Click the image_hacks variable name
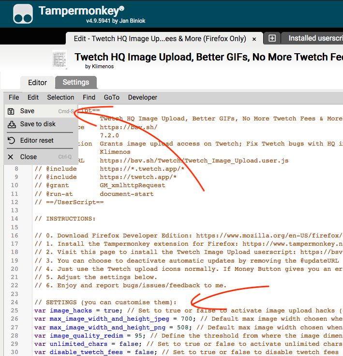343x356 pixels. coord(71,311)
